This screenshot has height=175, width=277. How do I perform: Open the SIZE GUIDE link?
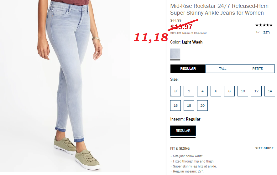coord(264,148)
